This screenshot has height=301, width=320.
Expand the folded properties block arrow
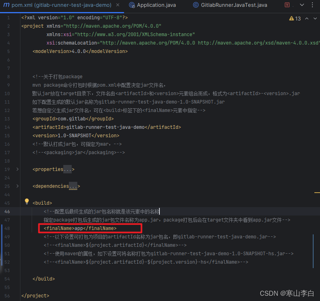tap(17, 169)
